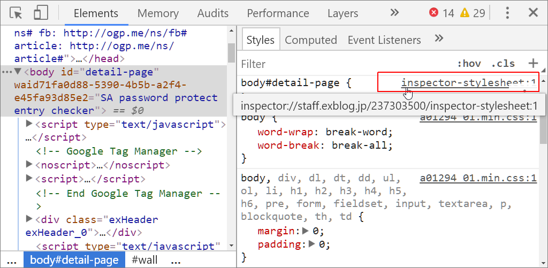
Task: Expand the padding shorthand property triangle
Action: click(x=312, y=244)
